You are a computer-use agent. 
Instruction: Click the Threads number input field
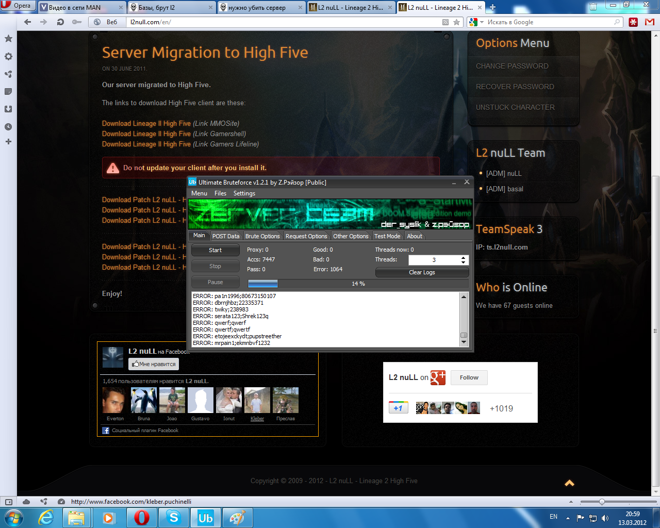tap(434, 260)
